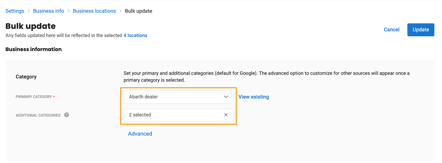Navigate to Business info breadcrumb
This screenshot has height=163, width=442.
pyautogui.click(x=49, y=11)
